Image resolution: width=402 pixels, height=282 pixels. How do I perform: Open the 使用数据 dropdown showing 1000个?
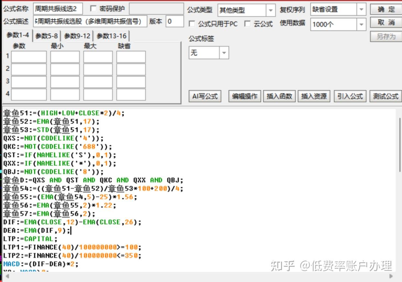coord(361,24)
